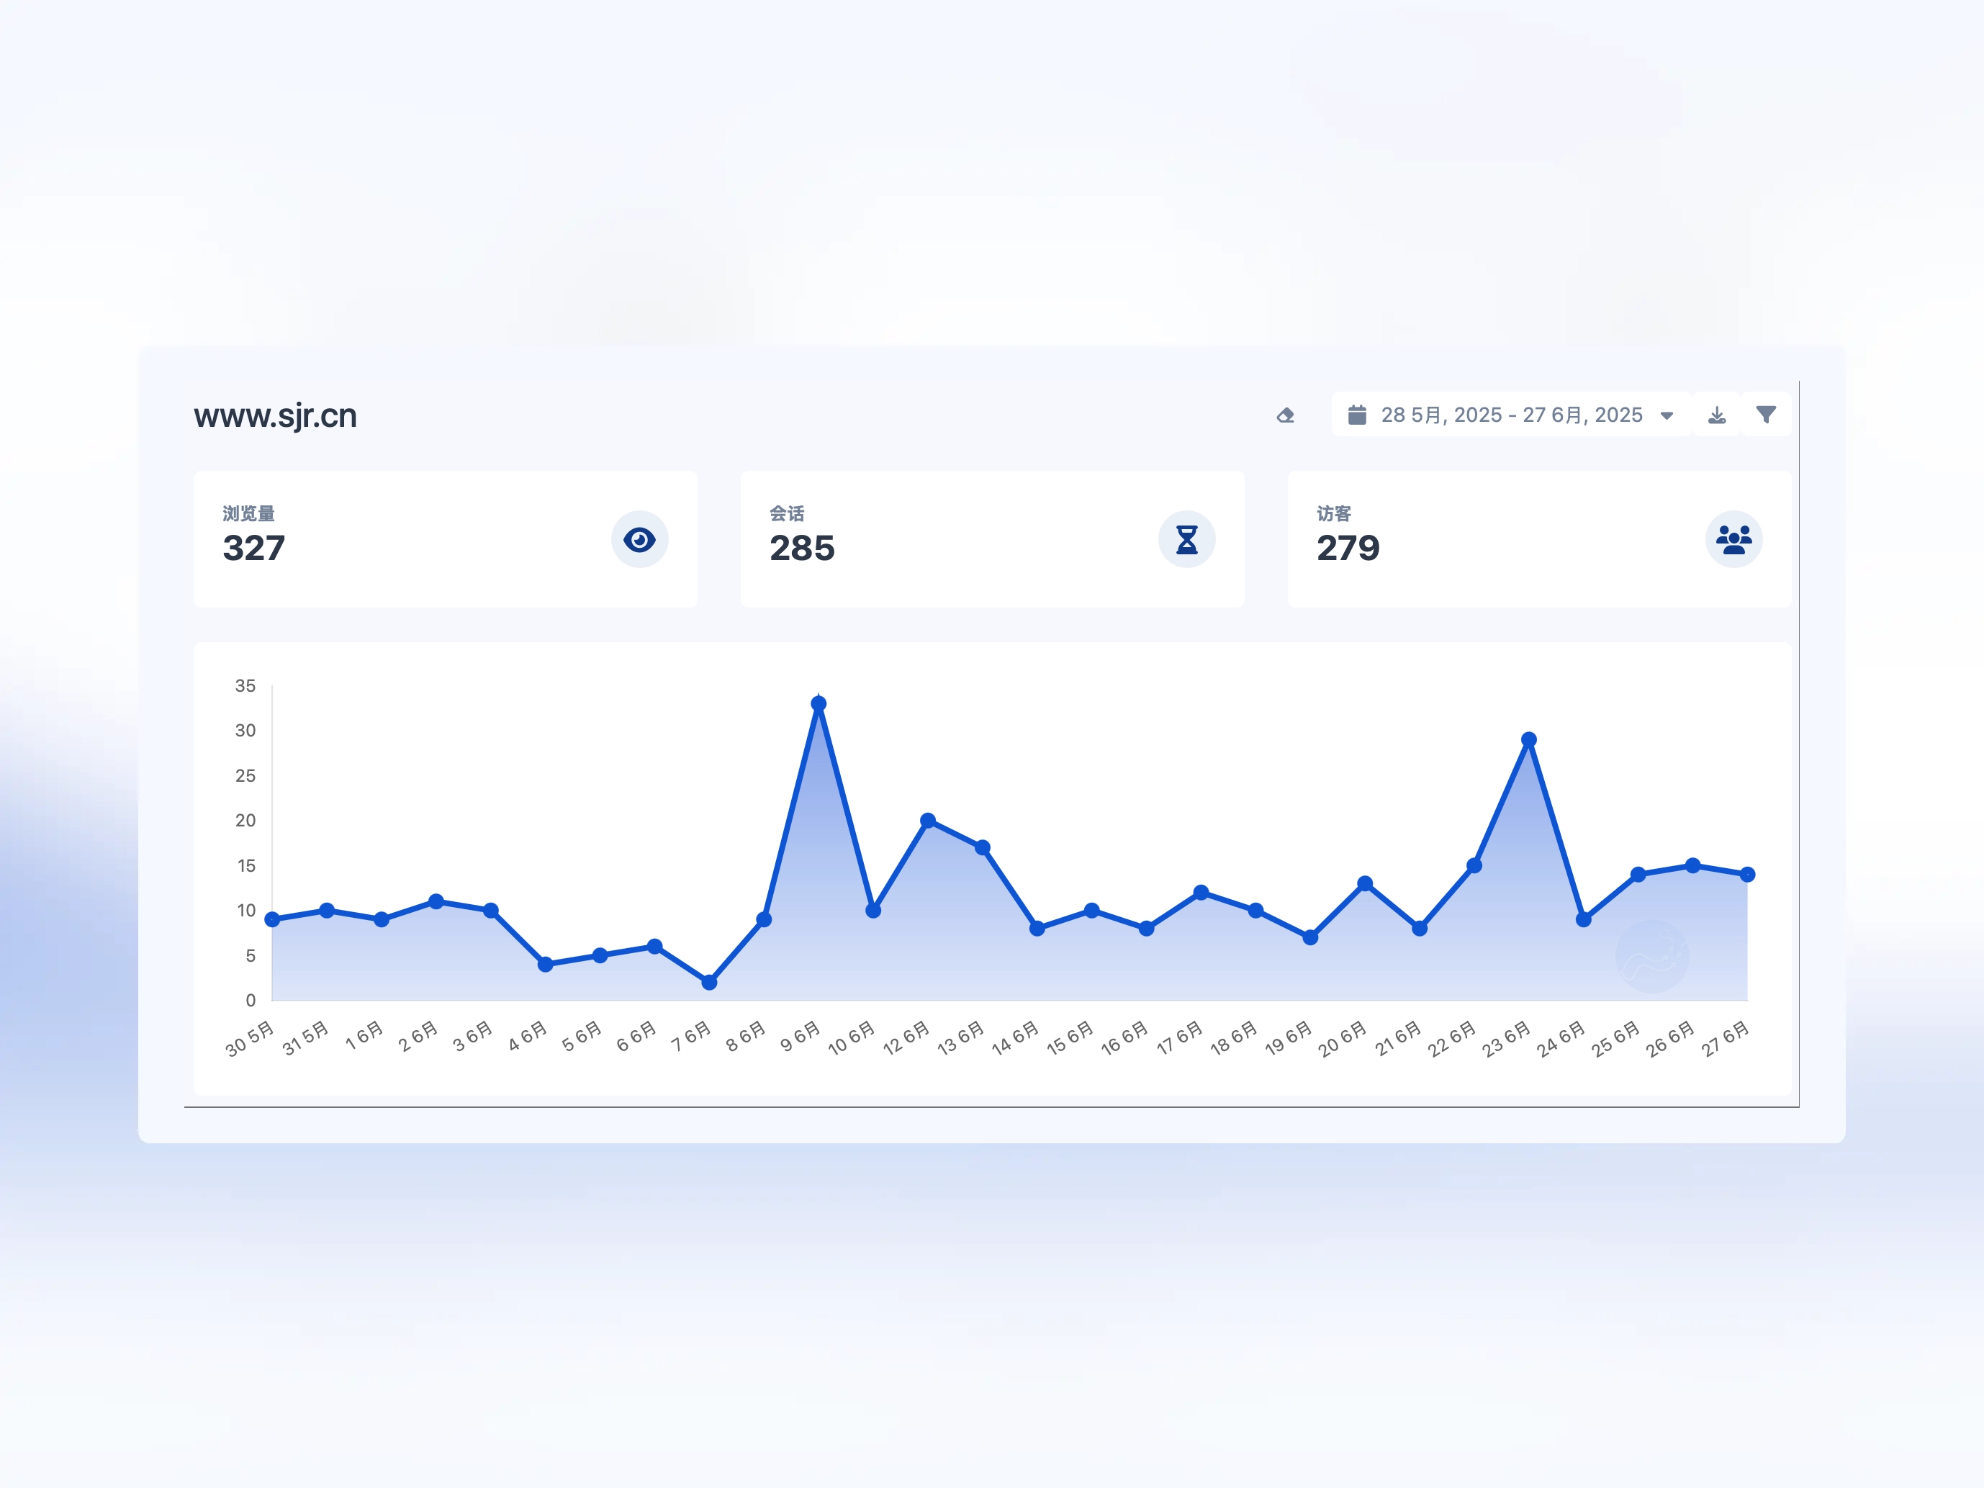This screenshot has width=1984, height=1488.
Task: Open the 28 5月 - 27 6月 date range
Action: (1511, 415)
